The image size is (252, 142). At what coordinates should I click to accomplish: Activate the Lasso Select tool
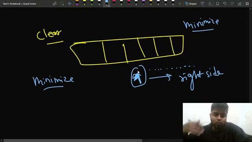[62, 4]
